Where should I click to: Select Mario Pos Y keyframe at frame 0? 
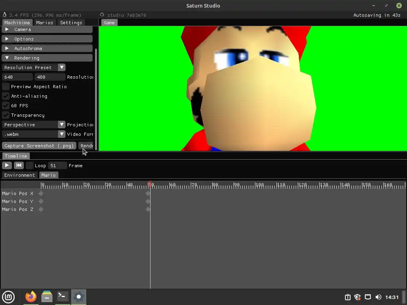41,201
